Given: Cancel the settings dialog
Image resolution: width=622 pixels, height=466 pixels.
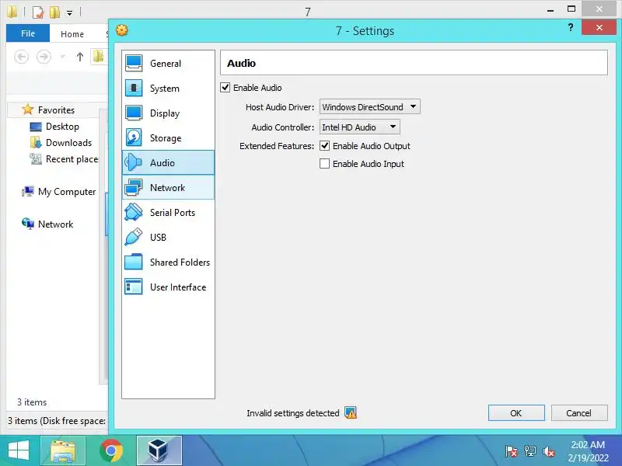Looking at the screenshot, I should pyautogui.click(x=579, y=413).
